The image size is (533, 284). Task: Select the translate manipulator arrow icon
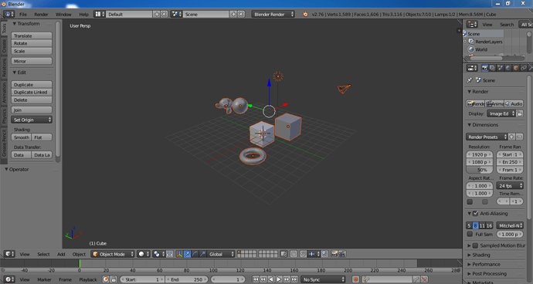(x=187, y=254)
